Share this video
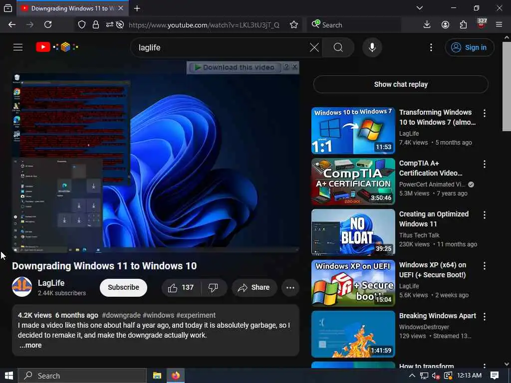 click(254, 288)
